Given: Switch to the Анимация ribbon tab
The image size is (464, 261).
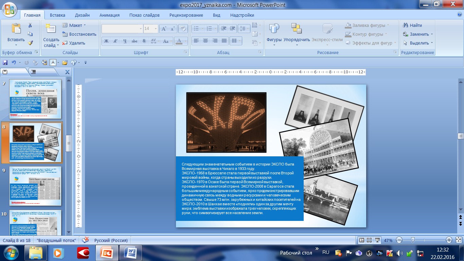Looking at the screenshot, I should (x=109, y=15).
